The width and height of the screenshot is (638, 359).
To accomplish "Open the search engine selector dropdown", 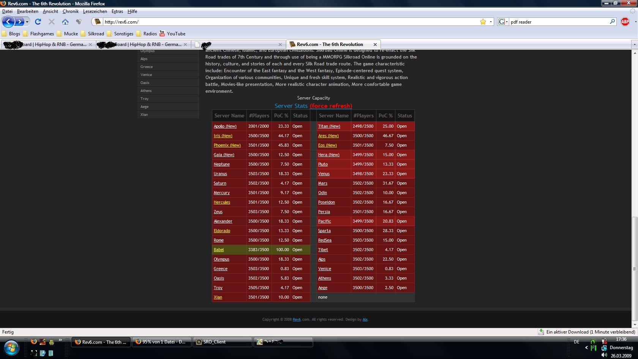I will coord(503,22).
